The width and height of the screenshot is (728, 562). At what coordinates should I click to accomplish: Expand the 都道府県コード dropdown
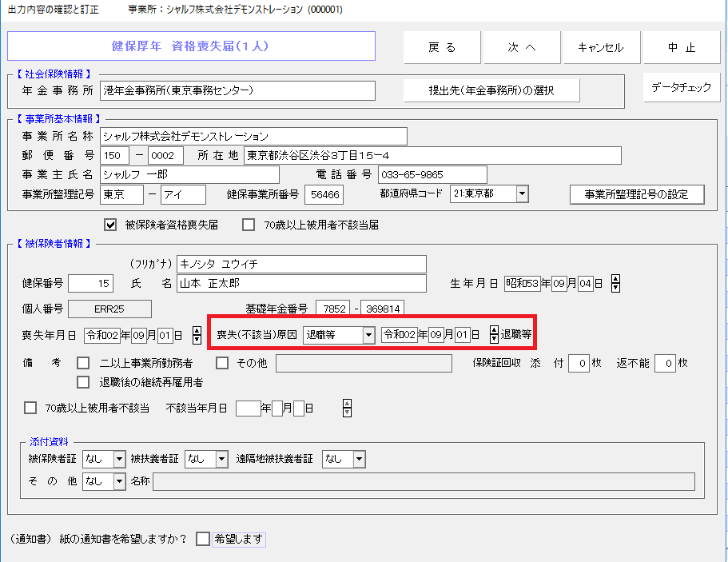coord(522,194)
